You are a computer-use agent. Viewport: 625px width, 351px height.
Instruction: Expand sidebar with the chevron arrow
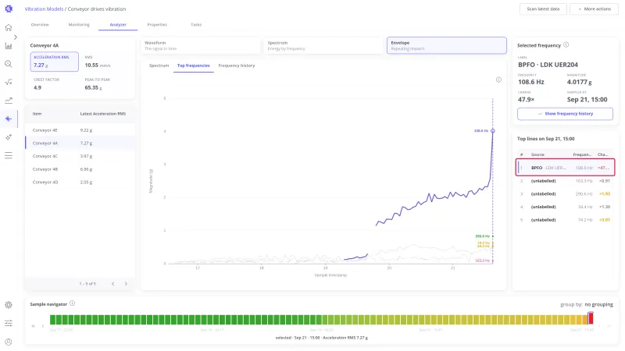click(16, 37)
